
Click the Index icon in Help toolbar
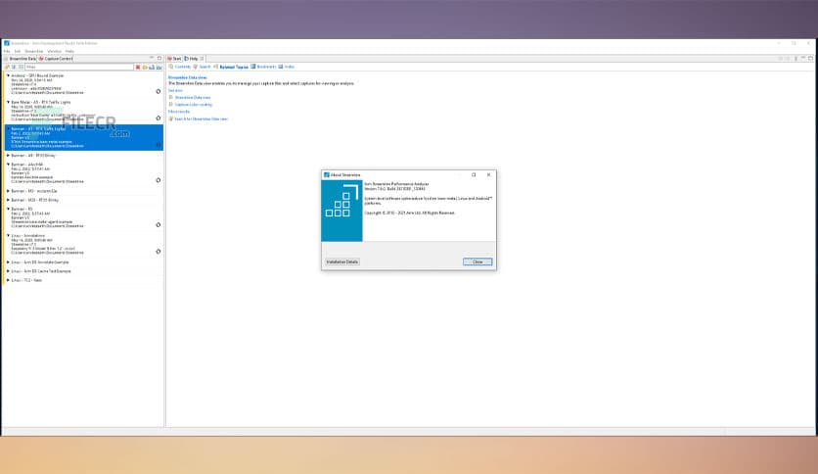click(x=281, y=67)
